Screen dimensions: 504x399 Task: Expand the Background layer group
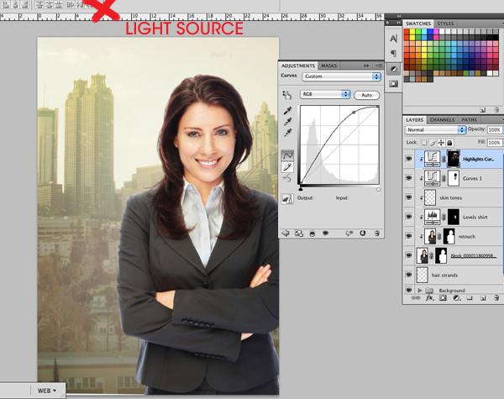click(419, 289)
